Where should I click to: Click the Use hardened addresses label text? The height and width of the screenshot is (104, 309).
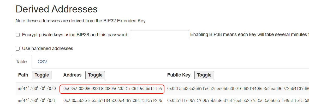pos(47,48)
